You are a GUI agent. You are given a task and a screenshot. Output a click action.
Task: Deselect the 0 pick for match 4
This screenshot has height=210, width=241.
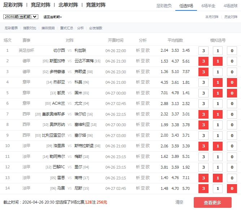232,82
